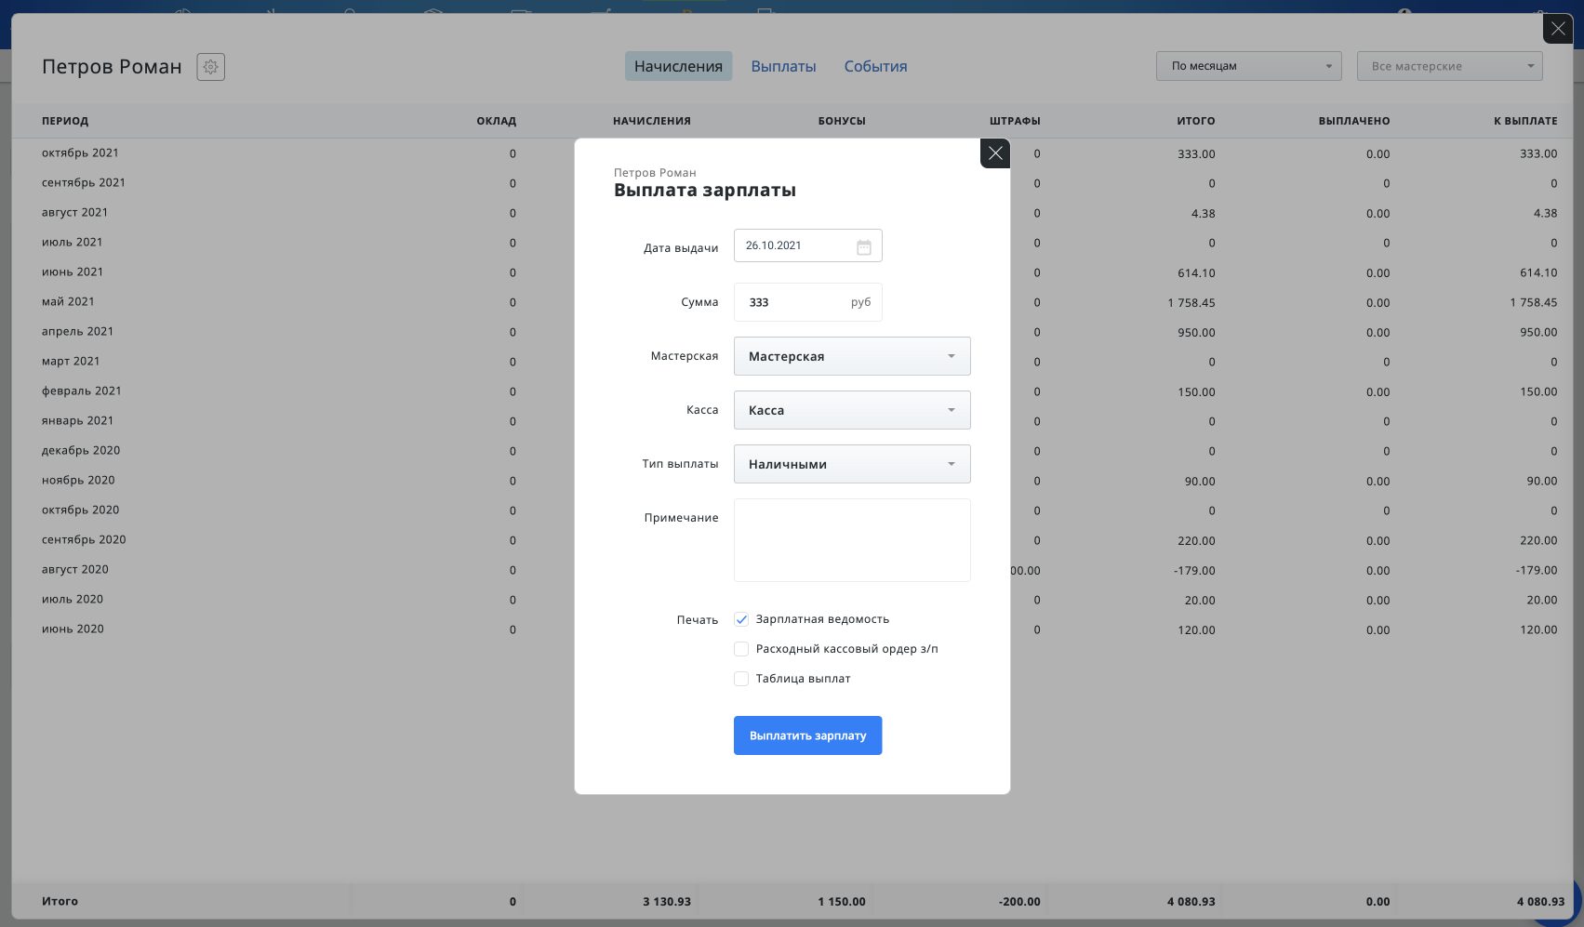
Task: Click the Выплатить зарплату button
Action: [807, 735]
